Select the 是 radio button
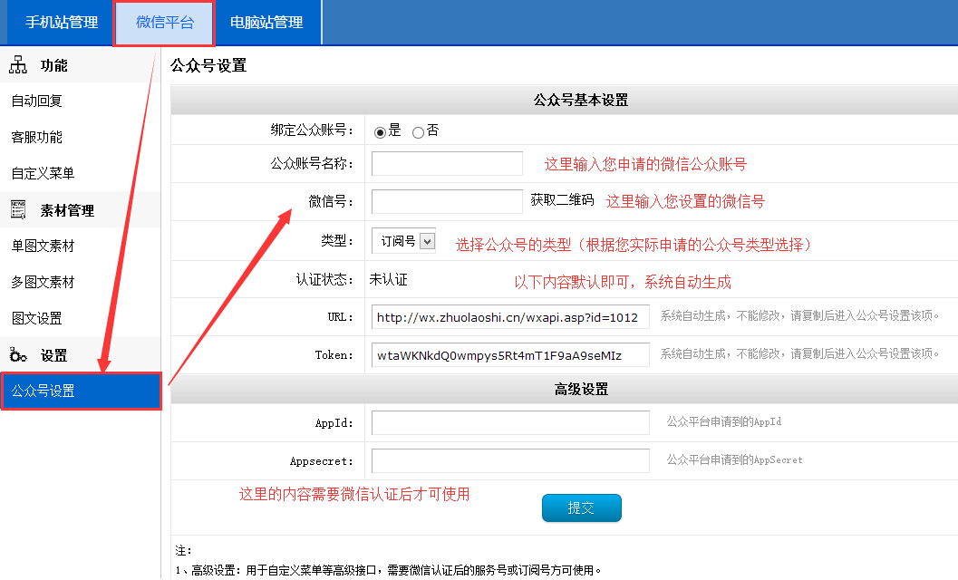This screenshot has width=958, height=580. point(381,132)
